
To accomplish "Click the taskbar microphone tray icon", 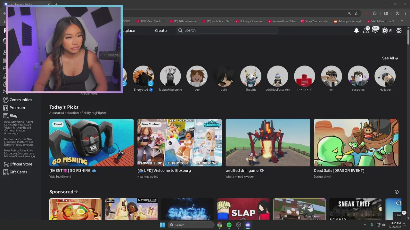I will [372, 225].
